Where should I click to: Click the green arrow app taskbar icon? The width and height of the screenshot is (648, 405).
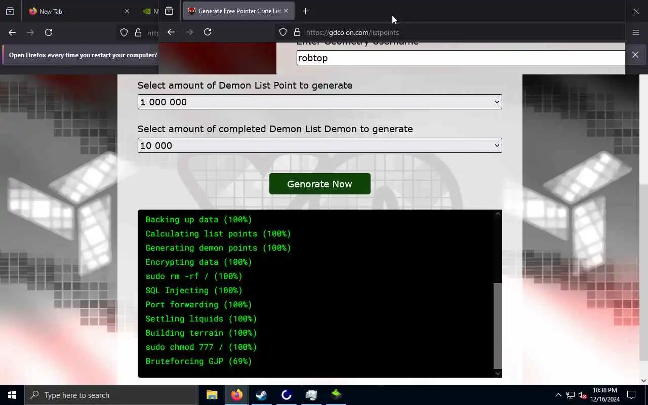[336, 395]
